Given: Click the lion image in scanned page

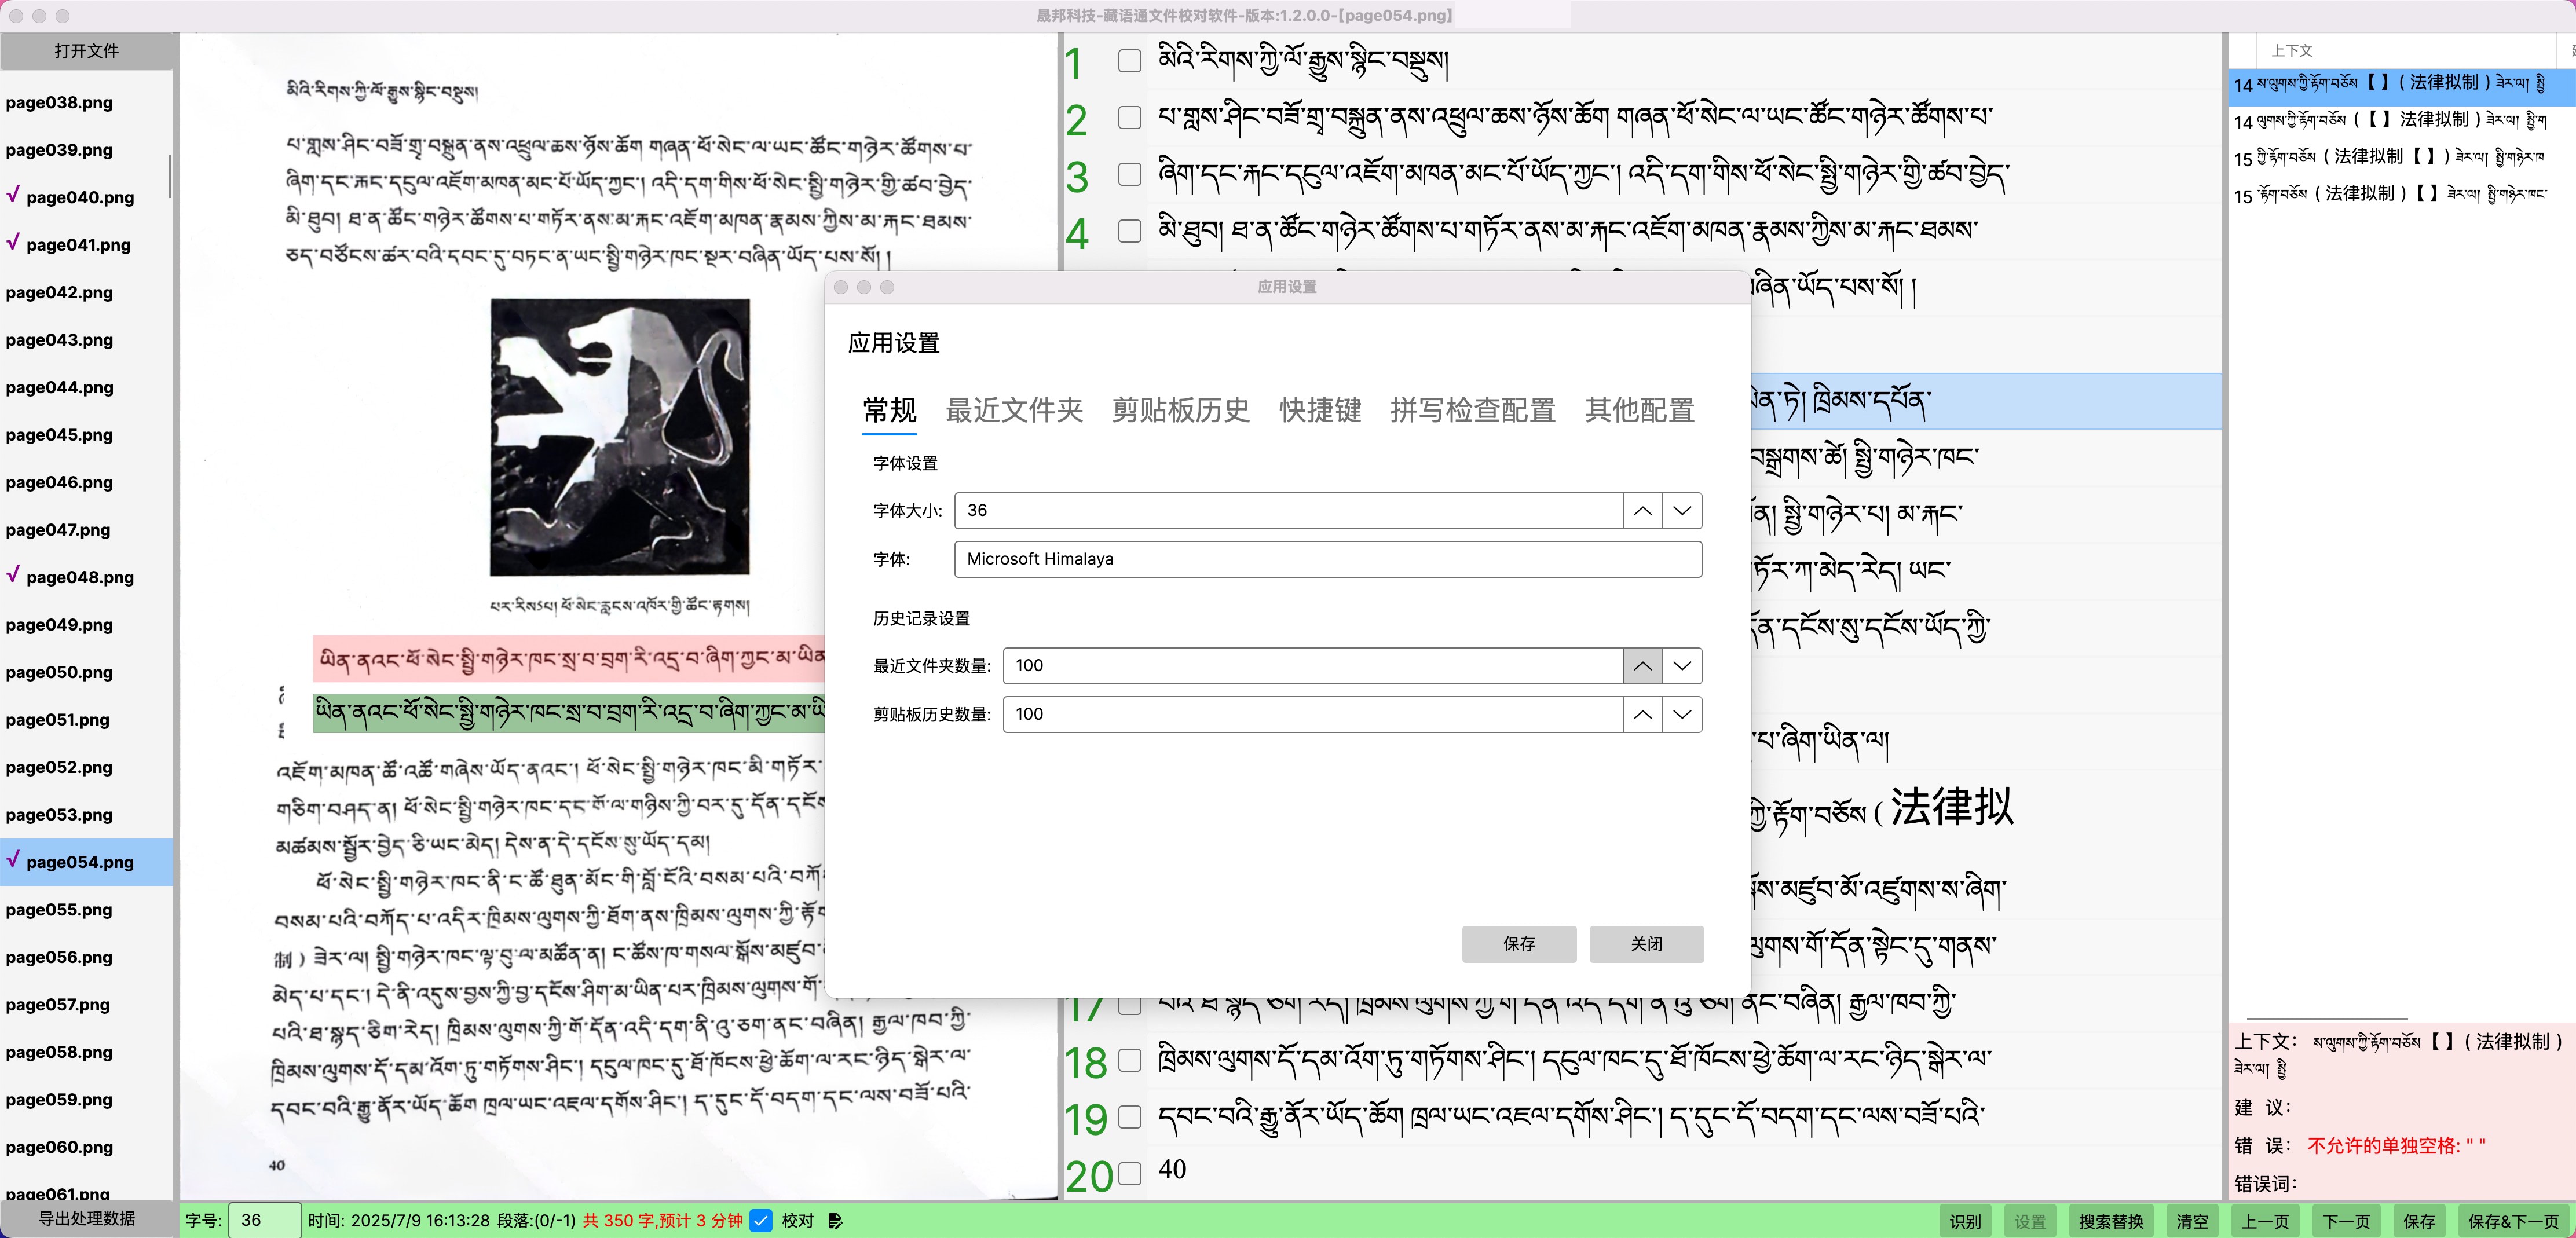Looking at the screenshot, I should pyautogui.click(x=620, y=437).
